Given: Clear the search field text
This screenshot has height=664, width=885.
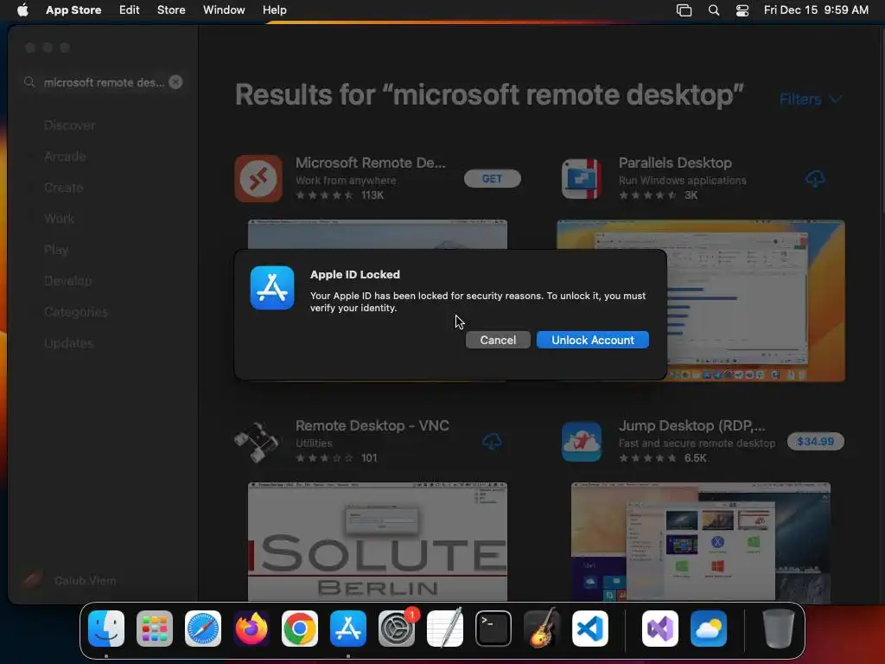Looking at the screenshot, I should 176,82.
